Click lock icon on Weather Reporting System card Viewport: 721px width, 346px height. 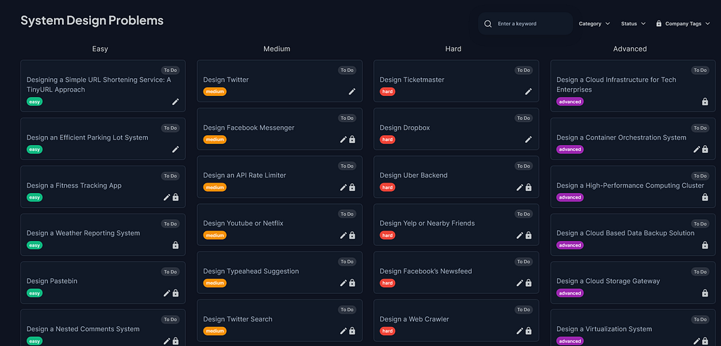click(175, 245)
